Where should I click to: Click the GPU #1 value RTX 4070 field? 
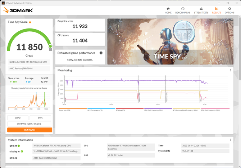[x=56, y=146]
